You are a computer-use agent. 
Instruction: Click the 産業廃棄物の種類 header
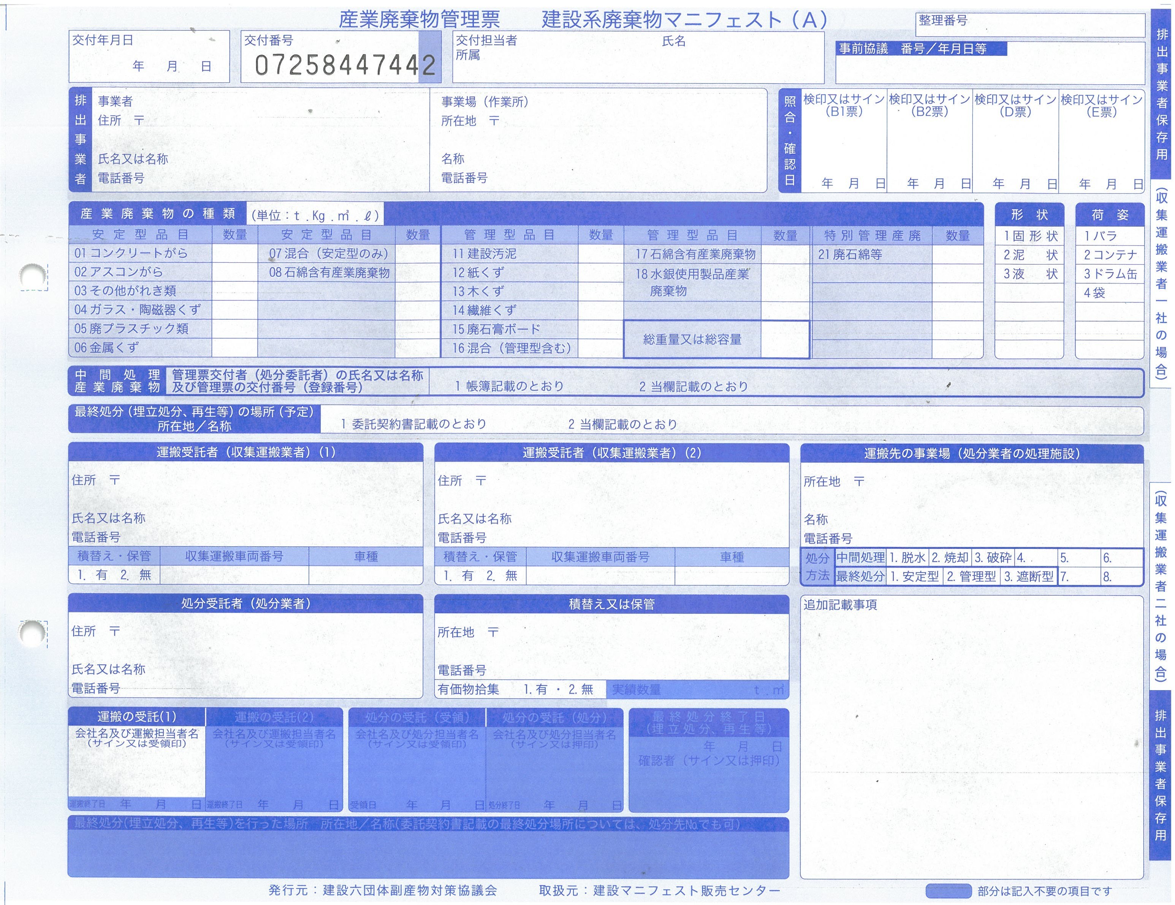[x=158, y=214]
